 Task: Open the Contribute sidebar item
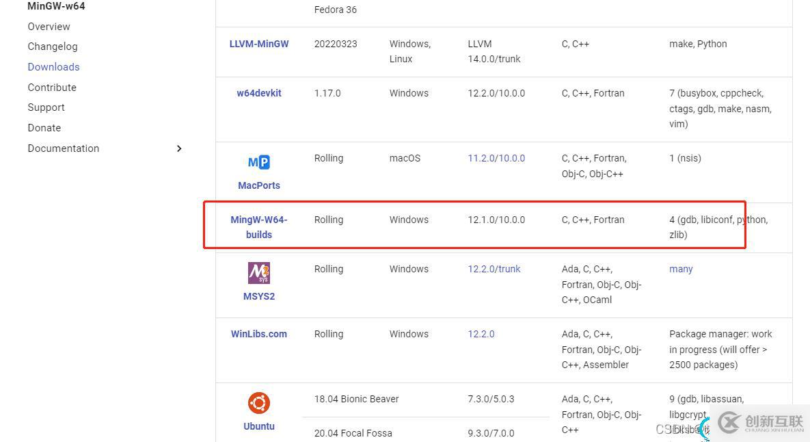click(x=52, y=88)
